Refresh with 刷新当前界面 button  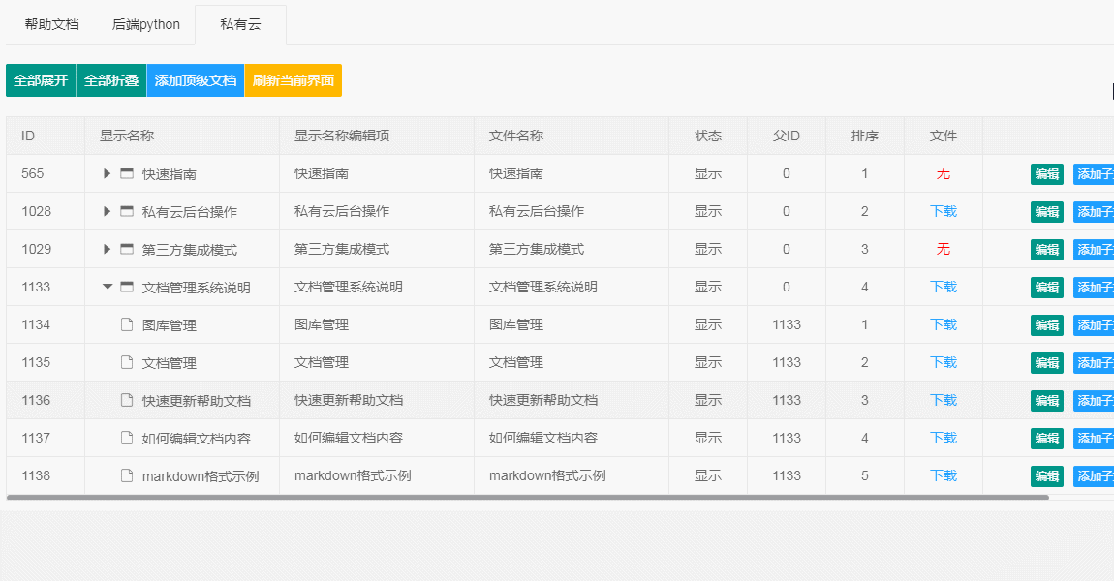pos(294,80)
